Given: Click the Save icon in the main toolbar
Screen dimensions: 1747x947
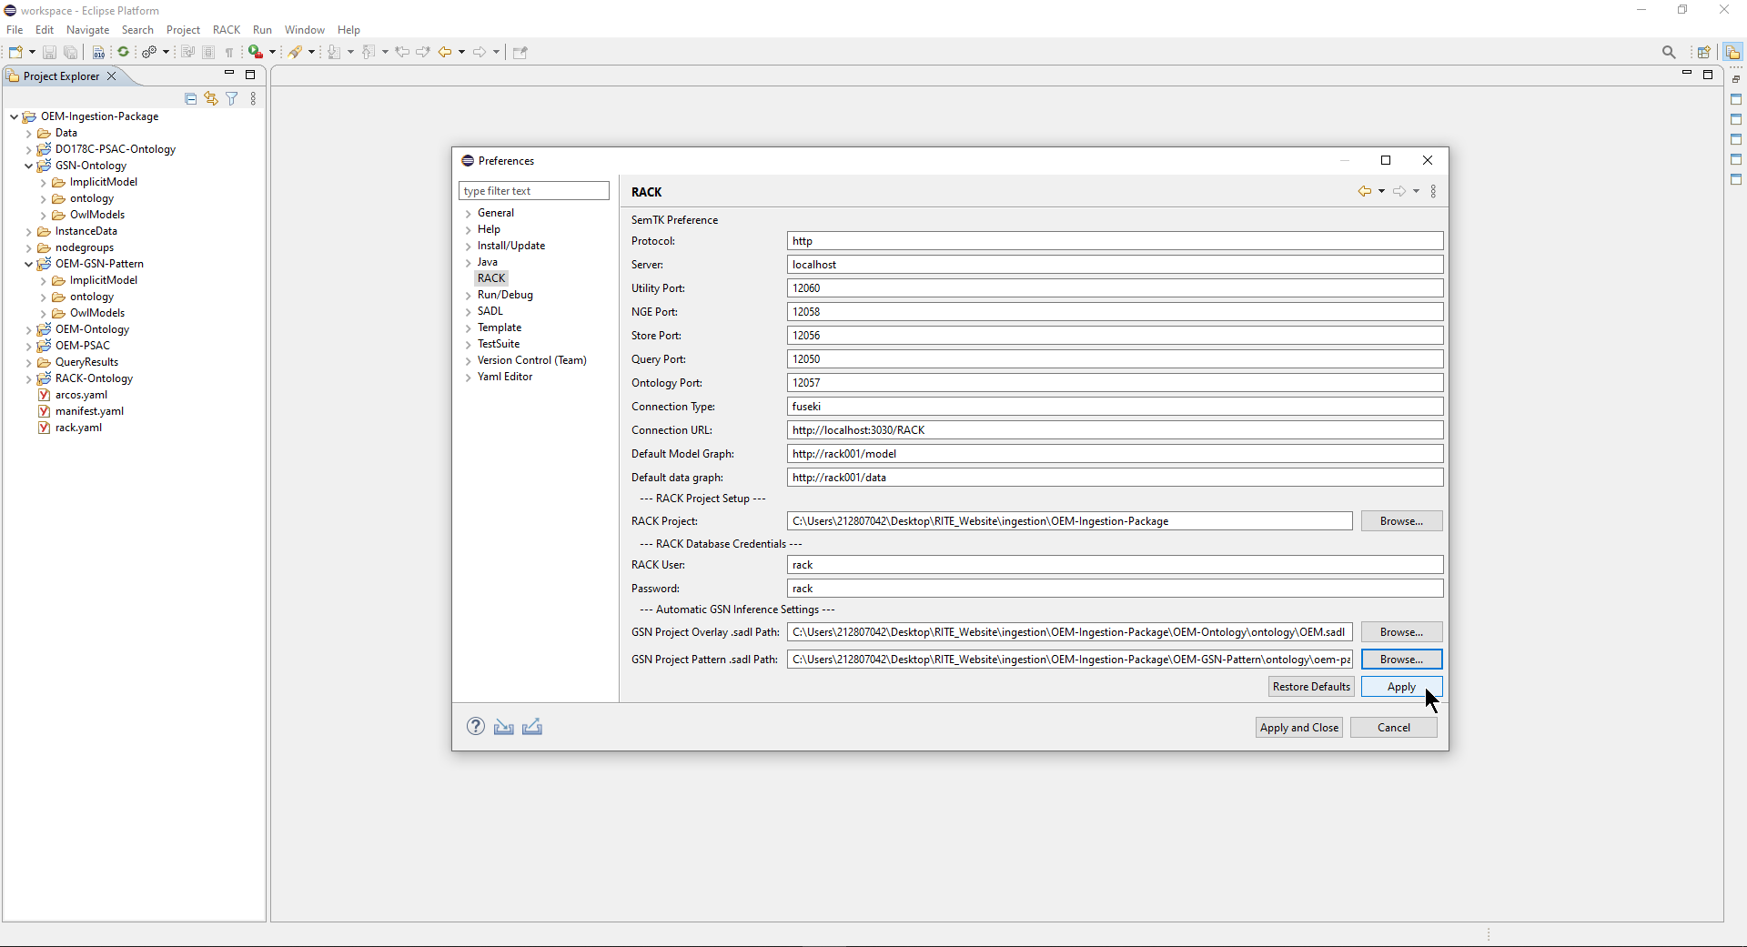Looking at the screenshot, I should (50, 52).
